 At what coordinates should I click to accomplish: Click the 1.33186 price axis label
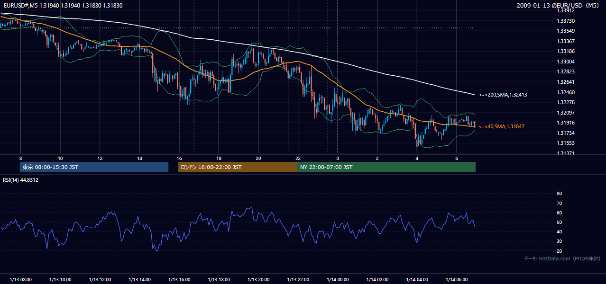(x=566, y=51)
